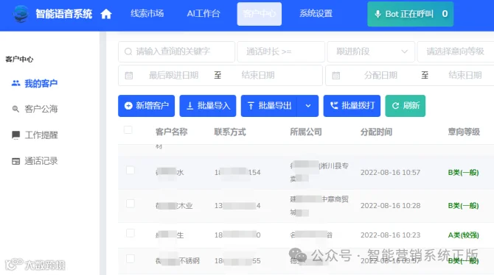This screenshot has height=275, width=494.
Task: Expand the 跟进阶段 dropdown
Action: point(371,51)
